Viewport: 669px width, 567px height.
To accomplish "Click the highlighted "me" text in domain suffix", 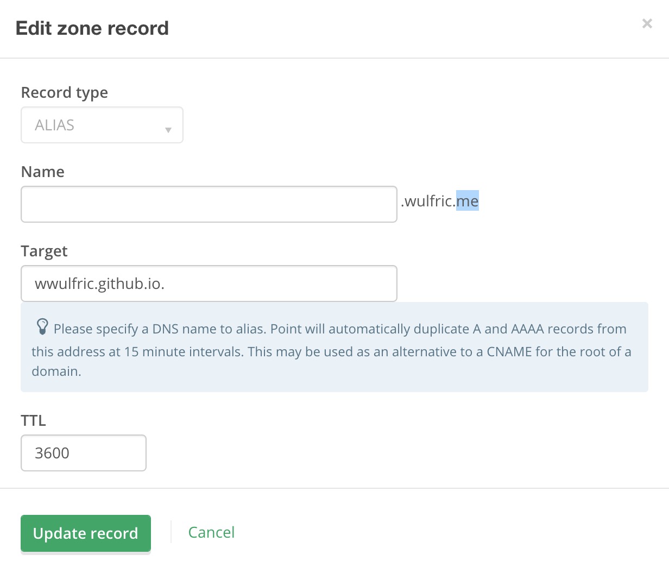I will [468, 201].
